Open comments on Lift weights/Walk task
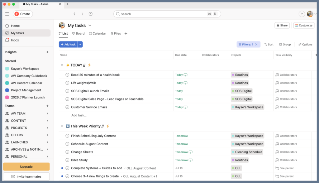Screen dimensions: 319x183 click(x=186, y=83)
